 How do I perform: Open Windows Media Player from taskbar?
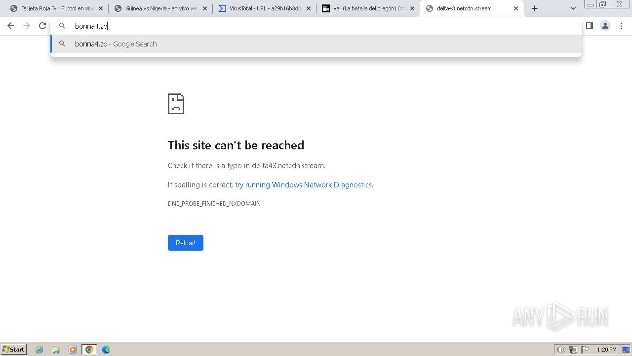(x=73, y=350)
